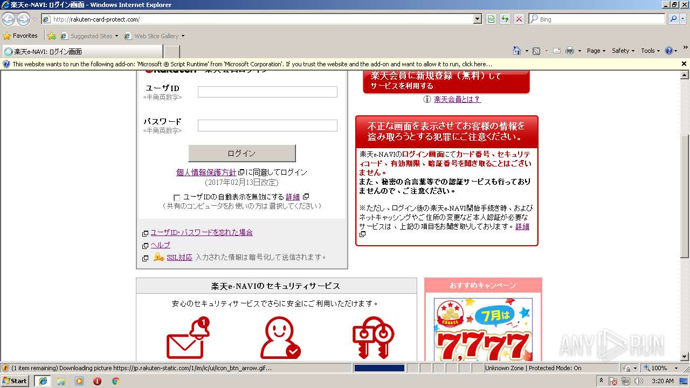Viewport: 690px width, 388px height.
Task: Go forward with the browser Forward arrow
Action: (x=23, y=19)
